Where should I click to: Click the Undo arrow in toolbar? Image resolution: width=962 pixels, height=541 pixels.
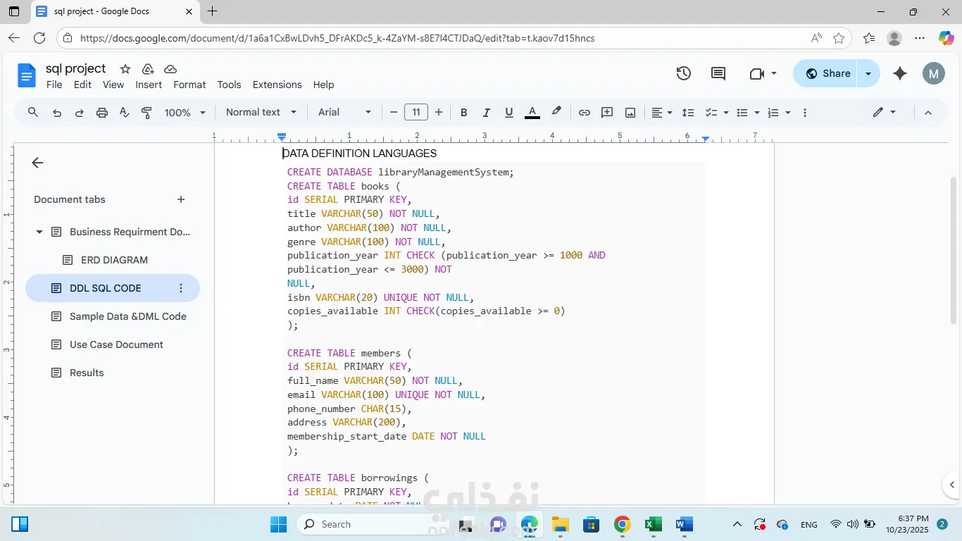click(57, 113)
